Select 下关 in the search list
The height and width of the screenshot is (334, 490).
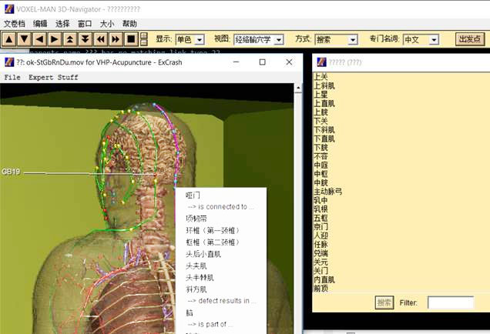point(321,121)
